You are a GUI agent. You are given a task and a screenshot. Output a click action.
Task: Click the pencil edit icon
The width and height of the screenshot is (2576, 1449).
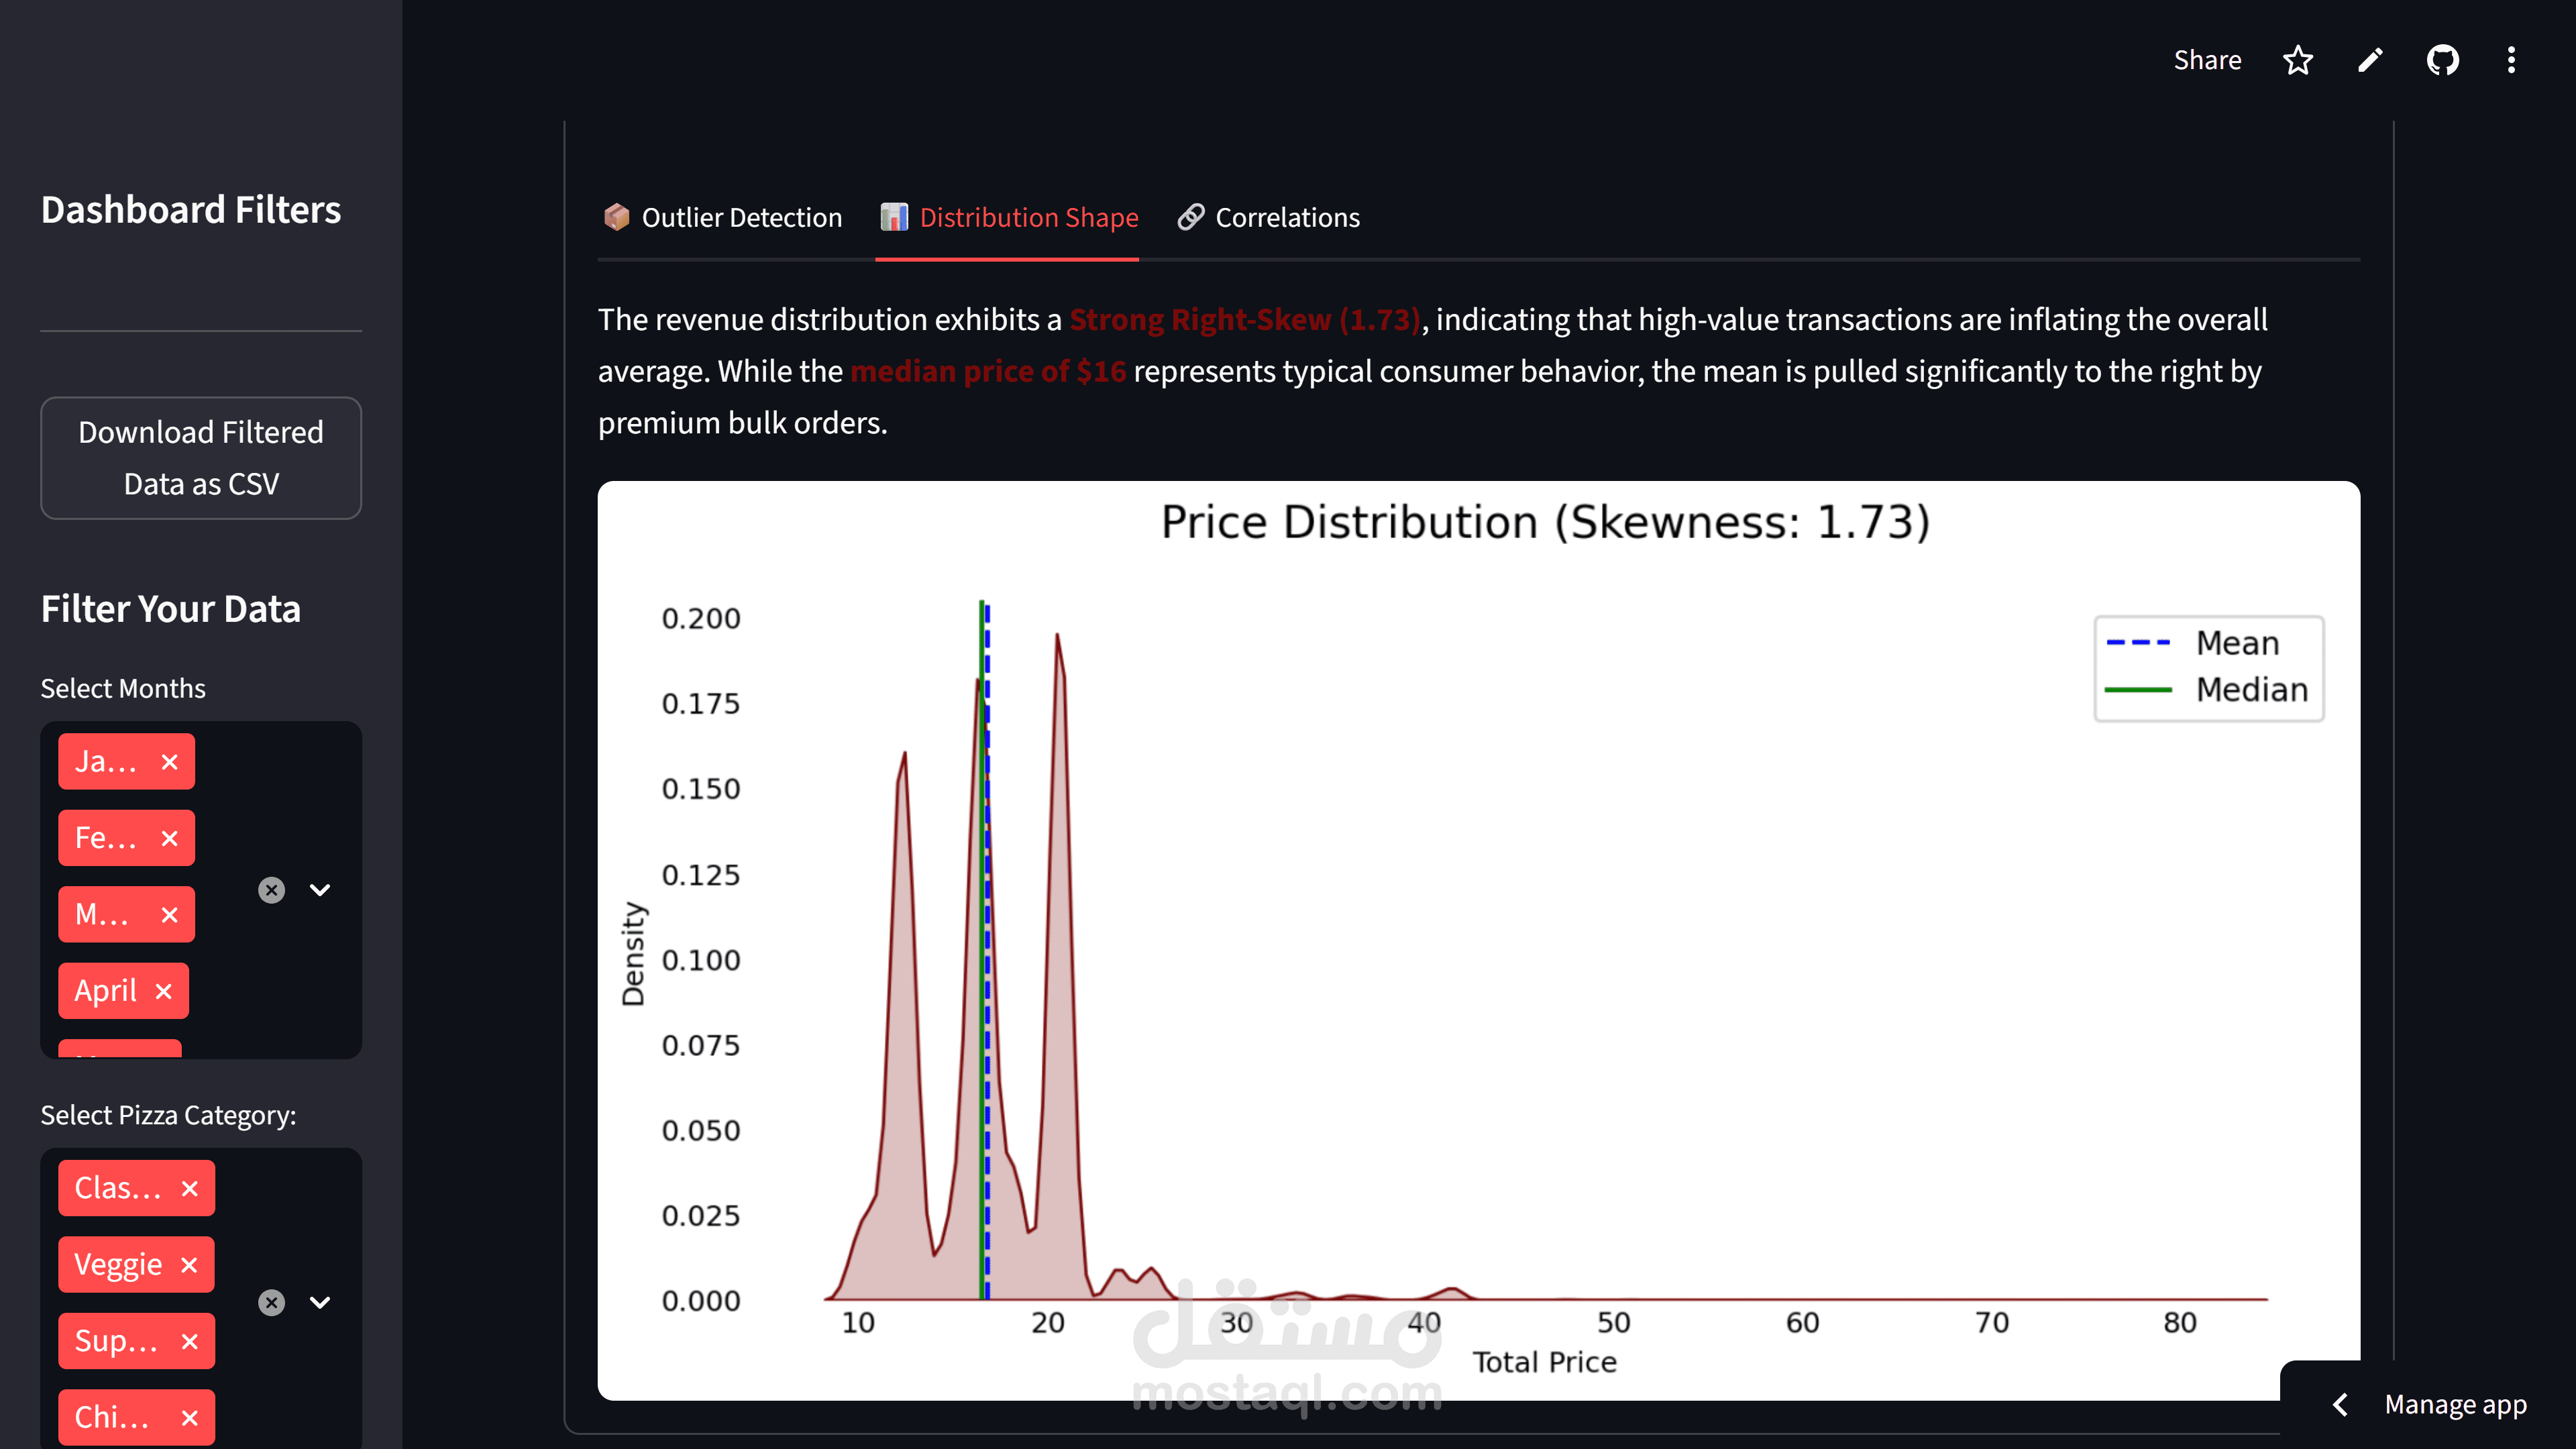[x=2369, y=60]
